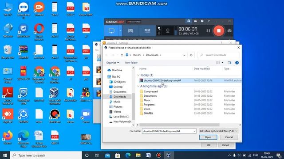Image resolution: width=284 pixels, height=159 pixels.
Task: Change view layout icon in file dialog
Action: [218, 63]
